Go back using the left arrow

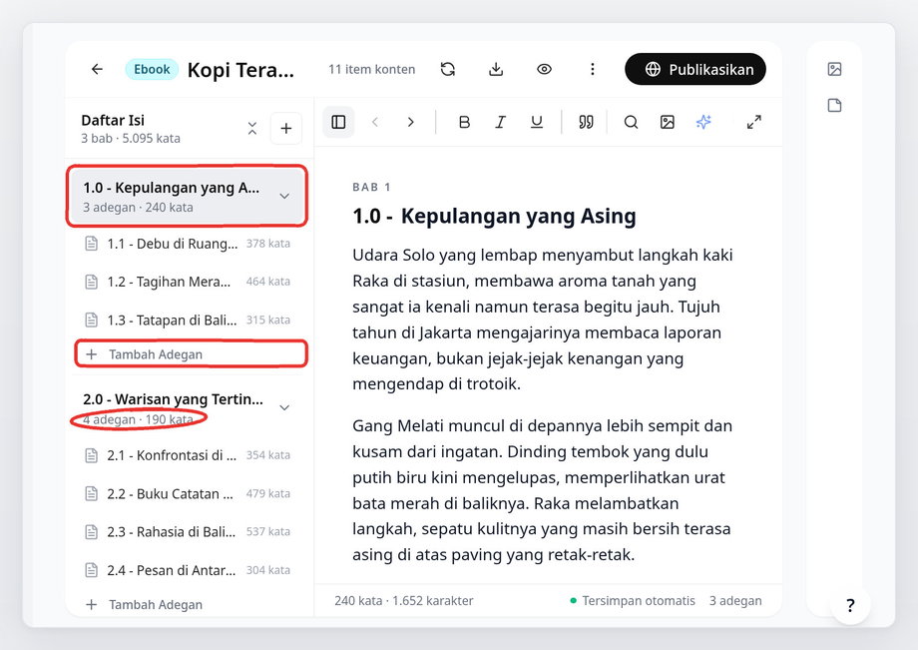pyautogui.click(x=97, y=69)
